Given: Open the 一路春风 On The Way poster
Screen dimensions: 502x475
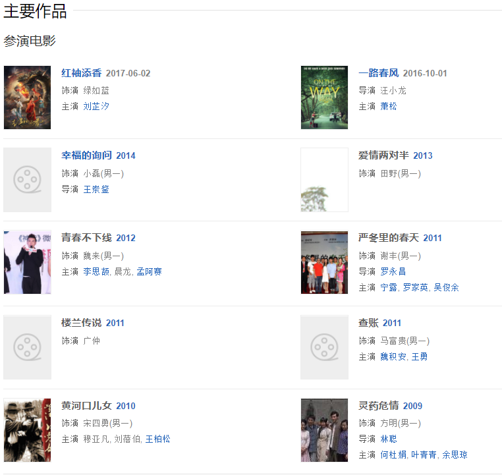Looking at the screenshot, I should pyautogui.click(x=324, y=98).
